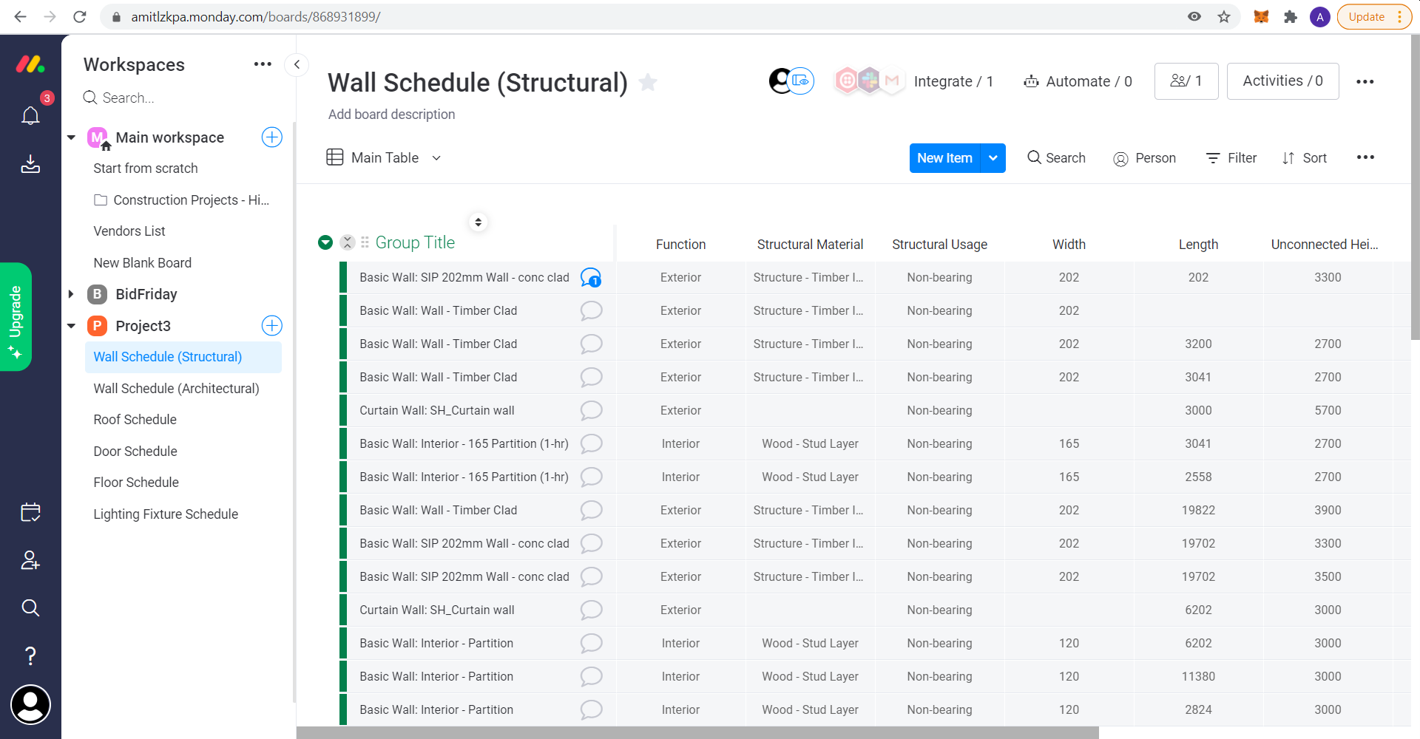Click the Activities / 0 button
The image size is (1420, 739).
click(1282, 81)
